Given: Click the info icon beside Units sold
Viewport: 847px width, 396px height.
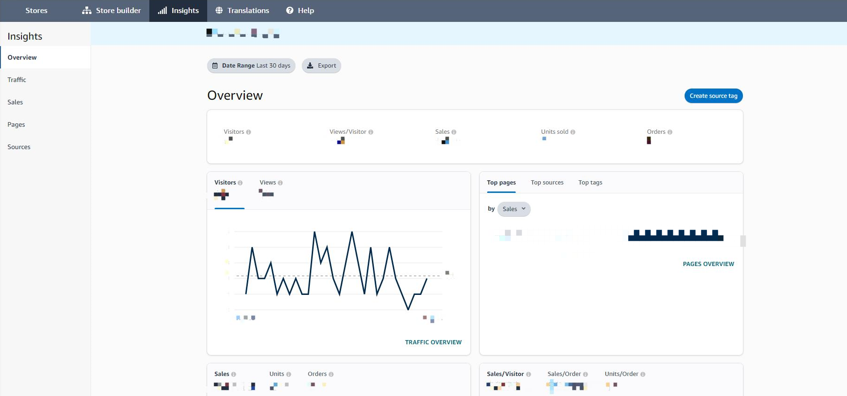Looking at the screenshot, I should pyautogui.click(x=573, y=132).
